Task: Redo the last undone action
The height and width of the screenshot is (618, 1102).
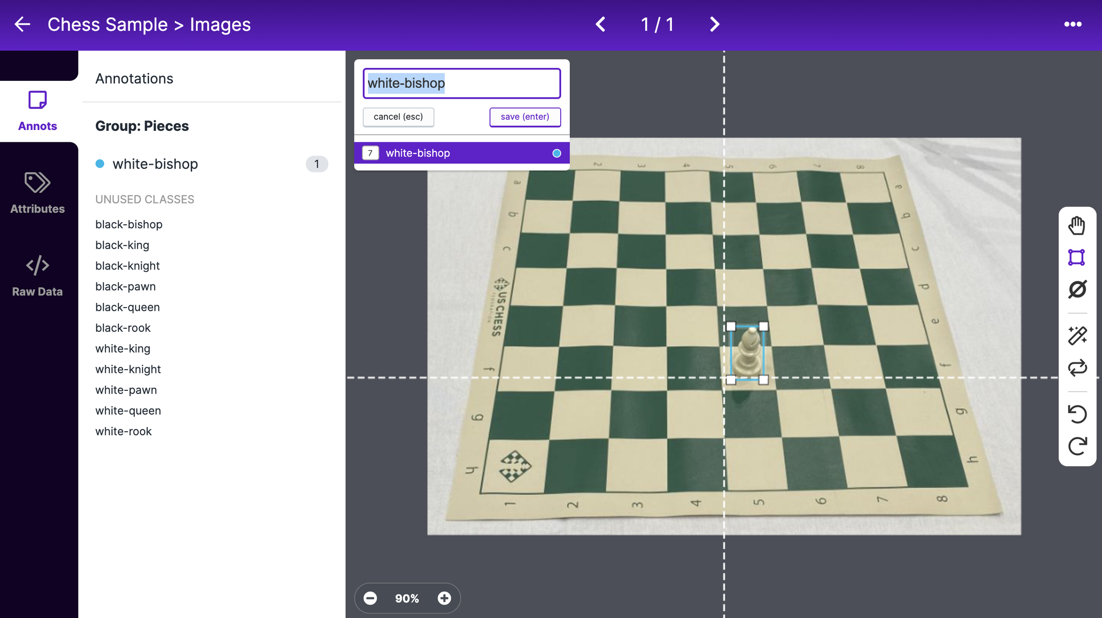Action: tap(1077, 443)
